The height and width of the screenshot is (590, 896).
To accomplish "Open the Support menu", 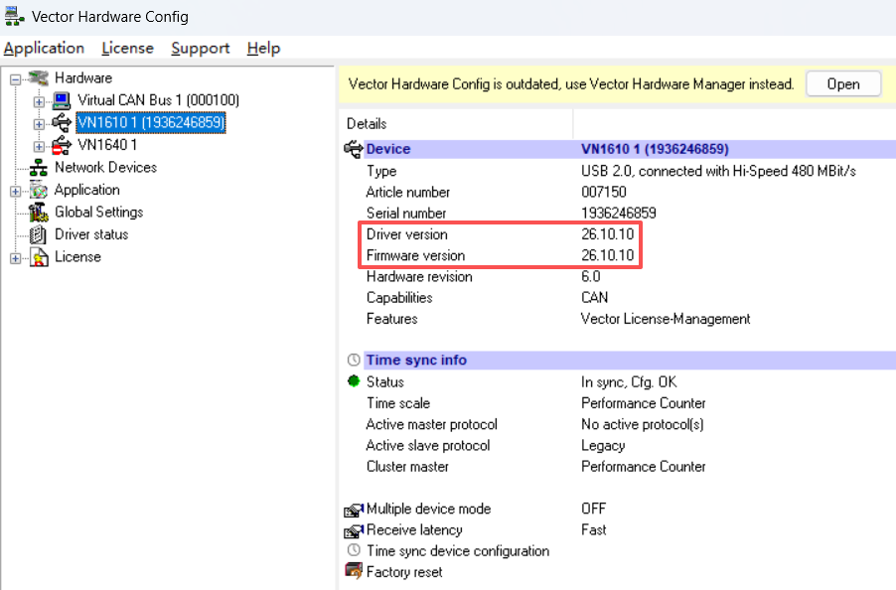I will (200, 49).
